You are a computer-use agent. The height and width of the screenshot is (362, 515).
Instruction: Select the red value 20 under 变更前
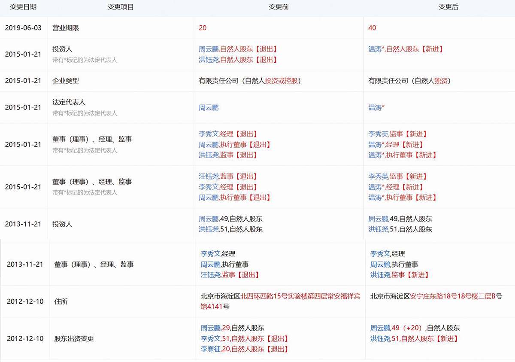[x=203, y=28]
